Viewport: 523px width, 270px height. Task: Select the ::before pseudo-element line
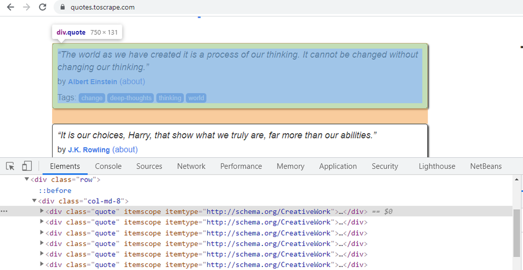click(55, 190)
